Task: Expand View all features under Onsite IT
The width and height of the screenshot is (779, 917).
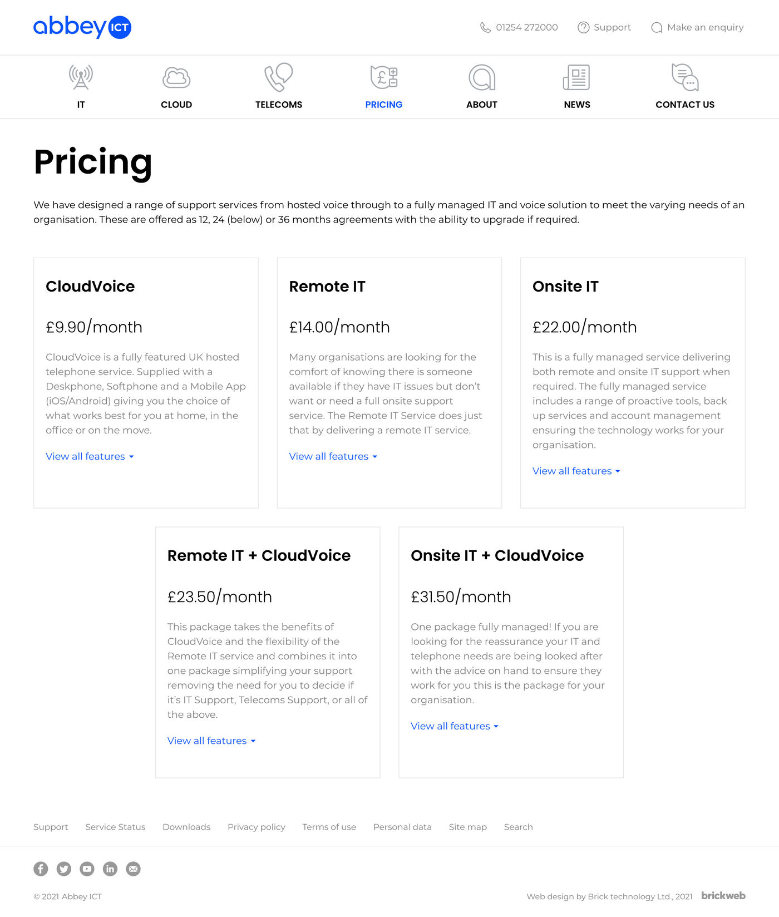Action: (x=576, y=471)
